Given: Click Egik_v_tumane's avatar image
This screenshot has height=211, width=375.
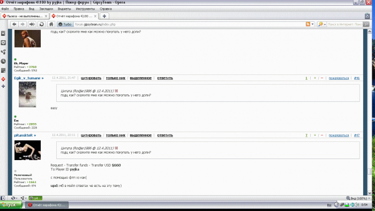Looking at the screenshot, I should tap(27, 94).
